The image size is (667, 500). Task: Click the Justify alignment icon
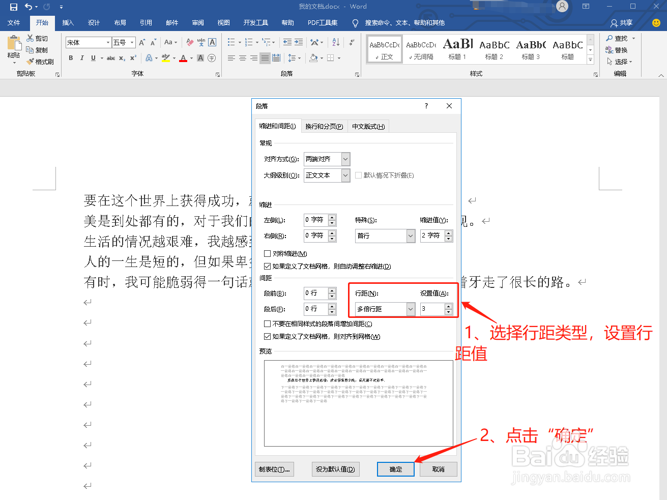(265, 58)
